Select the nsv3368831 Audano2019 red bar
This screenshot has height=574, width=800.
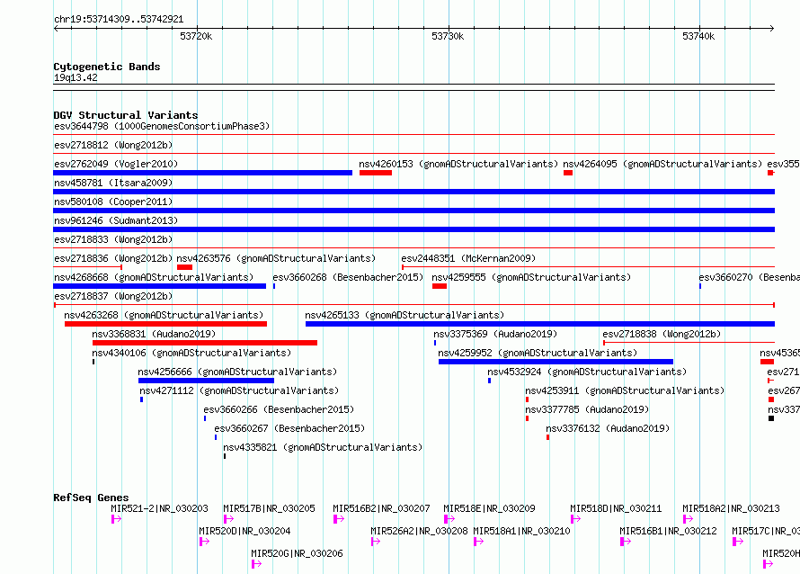[205, 343]
